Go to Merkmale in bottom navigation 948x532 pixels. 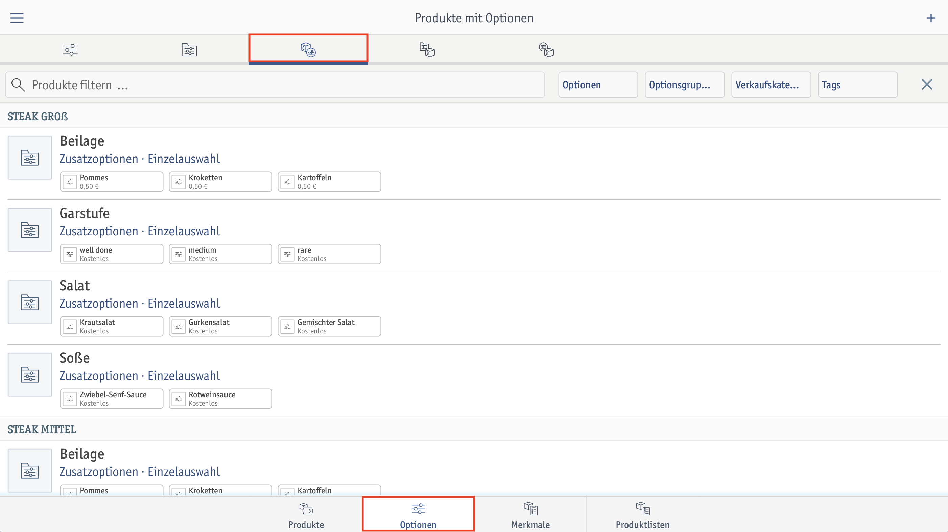tap(530, 515)
